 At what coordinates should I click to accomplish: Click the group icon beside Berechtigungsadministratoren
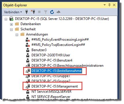(28, 66)
